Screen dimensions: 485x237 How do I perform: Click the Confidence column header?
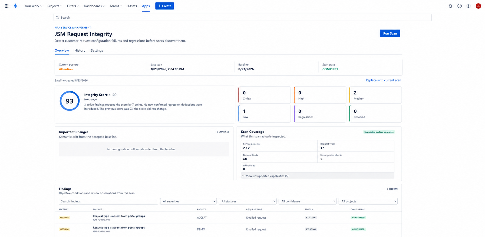point(358,209)
